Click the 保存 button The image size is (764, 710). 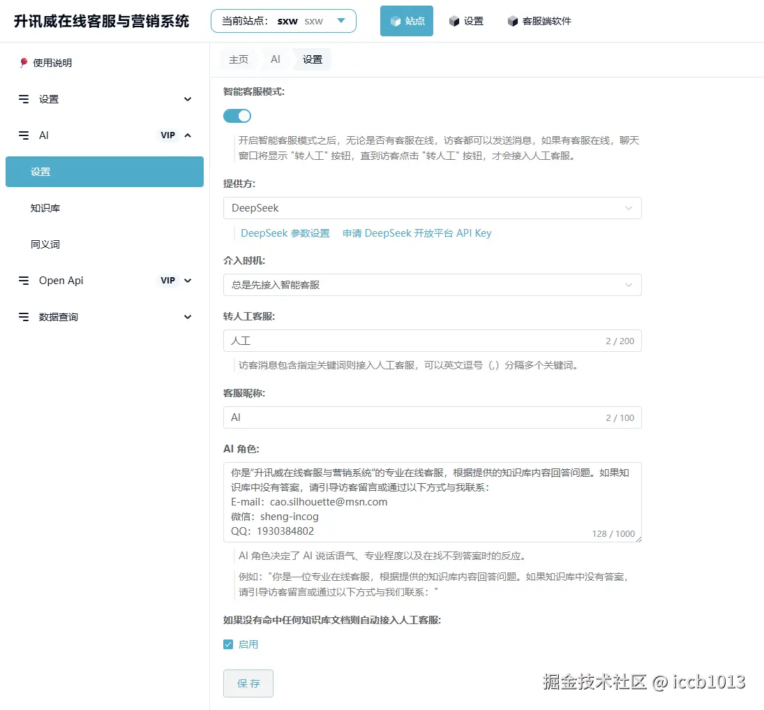(x=248, y=683)
